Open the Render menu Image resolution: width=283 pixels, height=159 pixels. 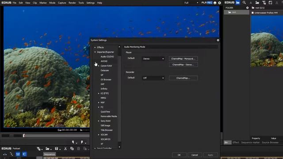72,3
